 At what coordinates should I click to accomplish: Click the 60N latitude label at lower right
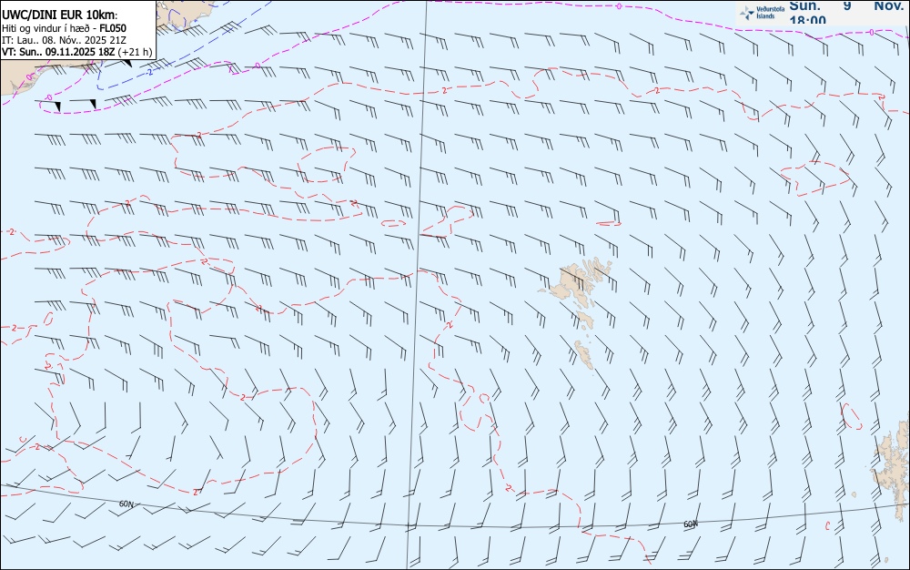coord(690,524)
